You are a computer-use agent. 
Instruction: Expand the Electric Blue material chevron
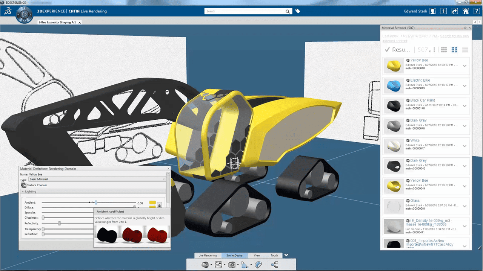pyautogui.click(x=465, y=86)
